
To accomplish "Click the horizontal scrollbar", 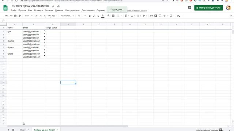I will tap(67, 126).
